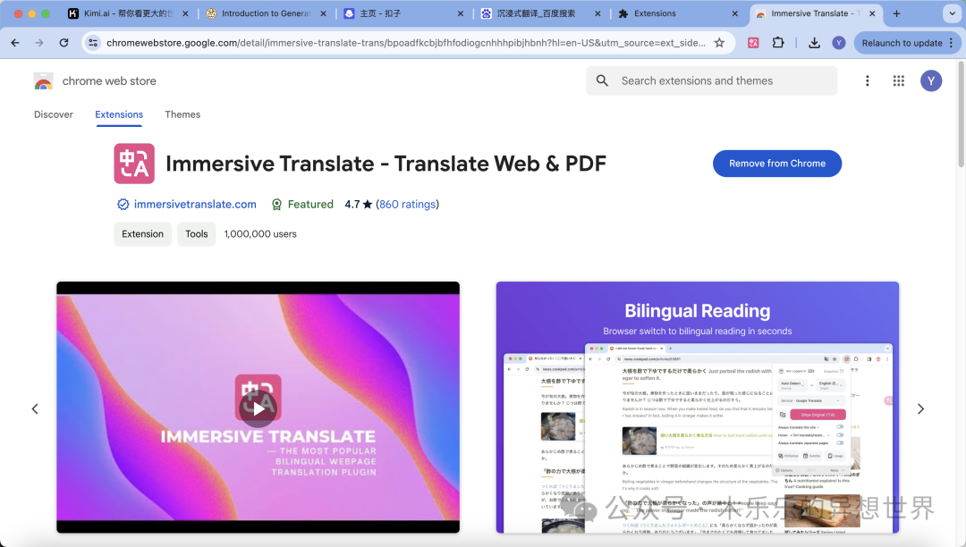Close the Immersive Translate tab
The image size is (966, 547).
coord(872,13)
